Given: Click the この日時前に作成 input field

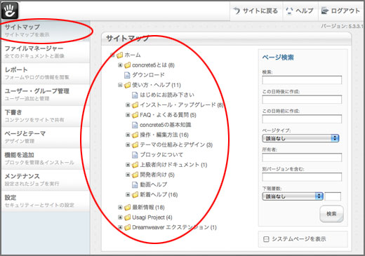Looking at the screenshot, I should (302, 119).
